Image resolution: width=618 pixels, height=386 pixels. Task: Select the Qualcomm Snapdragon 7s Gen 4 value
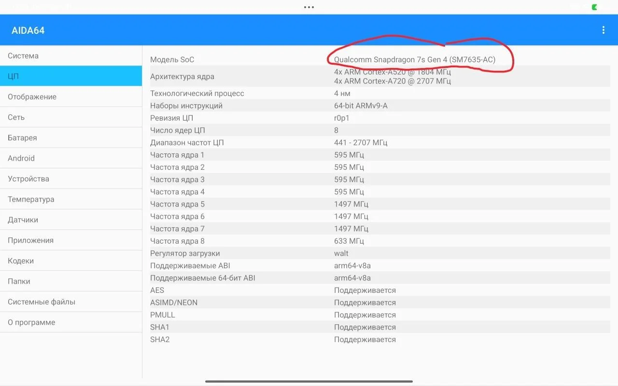coord(415,59)
